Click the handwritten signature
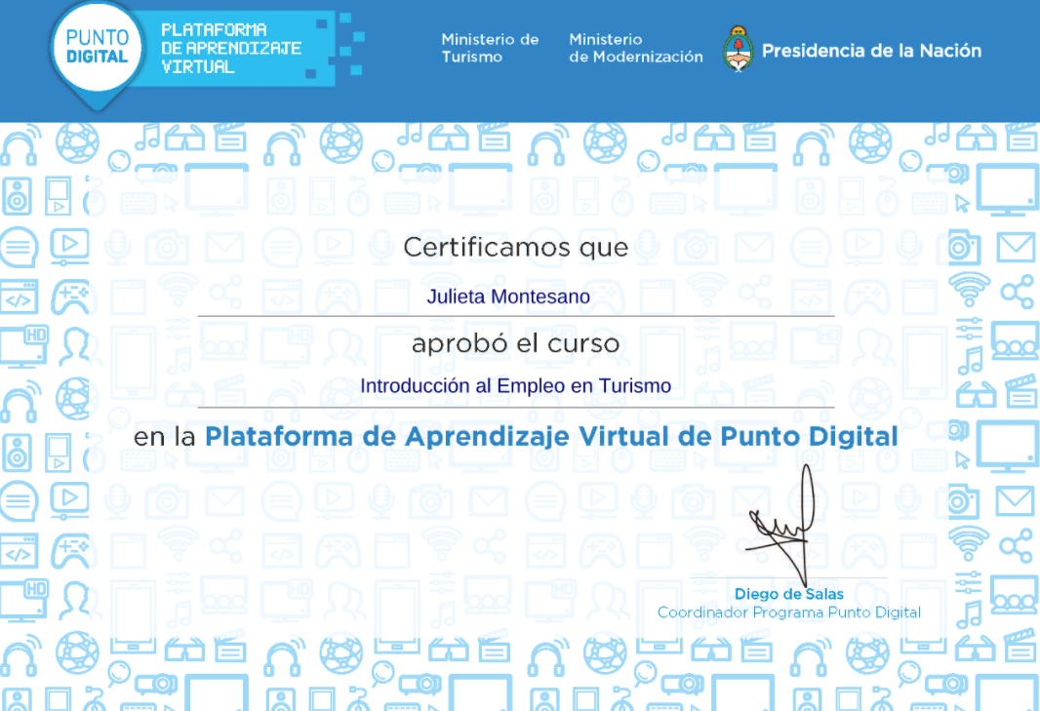The width and height of the screenshot is (1040, 711). point(781,525)
